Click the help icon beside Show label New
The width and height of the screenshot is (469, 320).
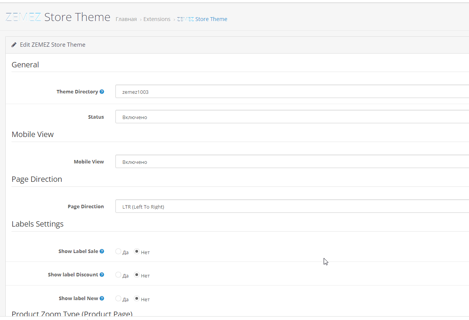[102, 299]
